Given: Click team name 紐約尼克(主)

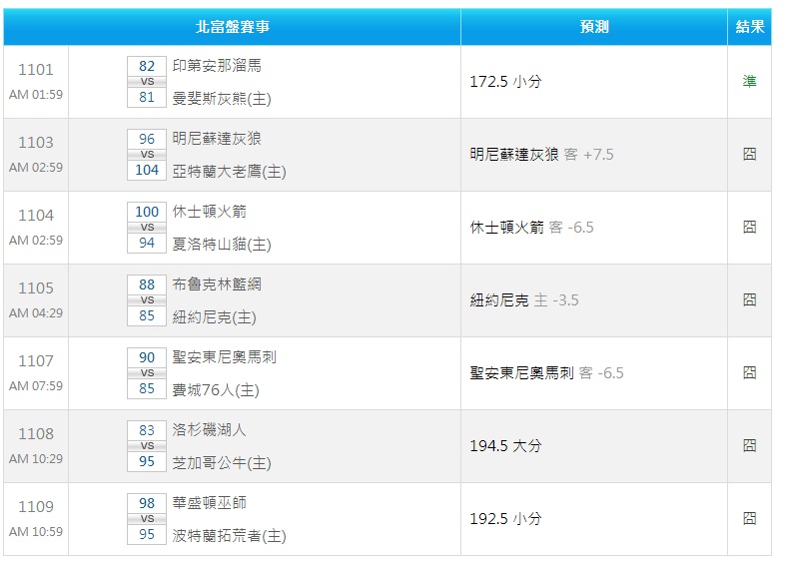Looking at the screenshot, I should (x=214, y=317).
